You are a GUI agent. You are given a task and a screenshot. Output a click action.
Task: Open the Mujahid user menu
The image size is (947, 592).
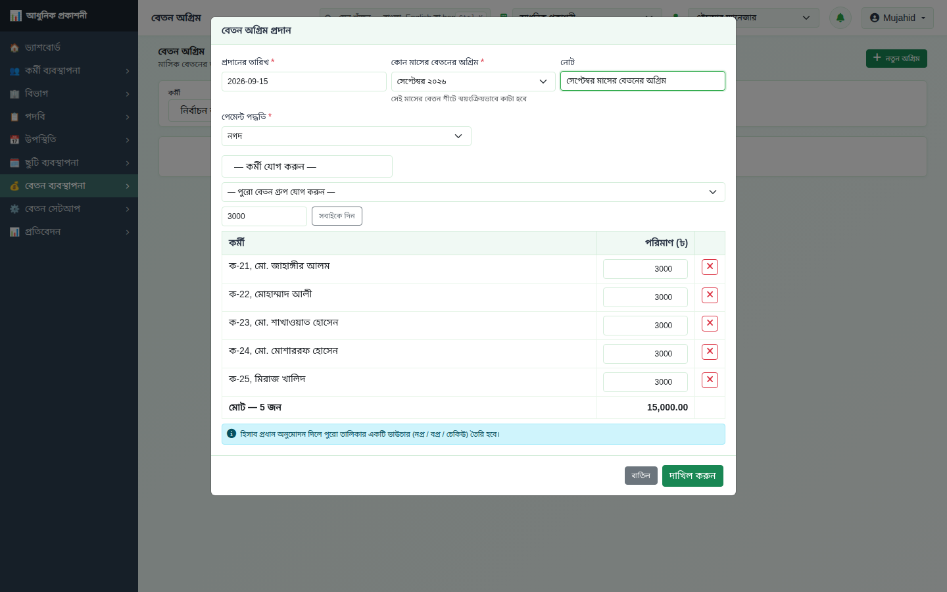898,18
